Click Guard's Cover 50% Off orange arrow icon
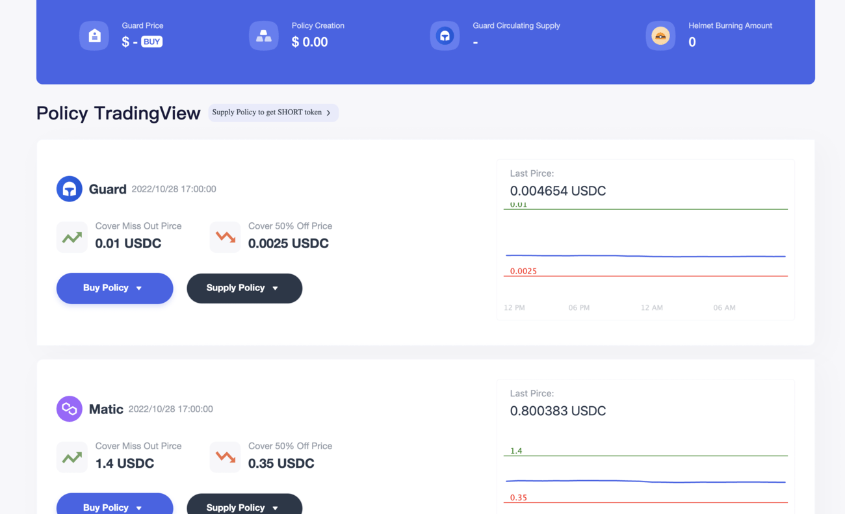The height and width of the screenshot is (514, 845). click(226, 237)
